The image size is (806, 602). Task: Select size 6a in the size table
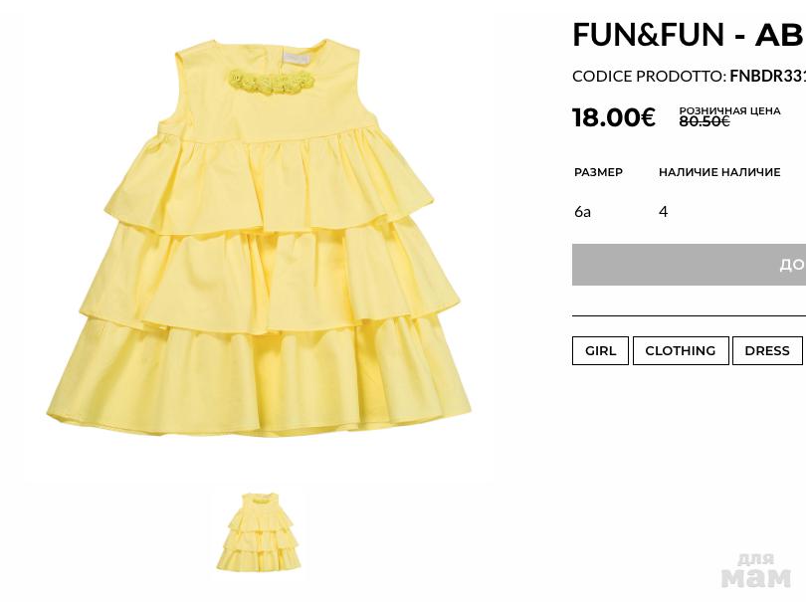click(x=582, y=211)
